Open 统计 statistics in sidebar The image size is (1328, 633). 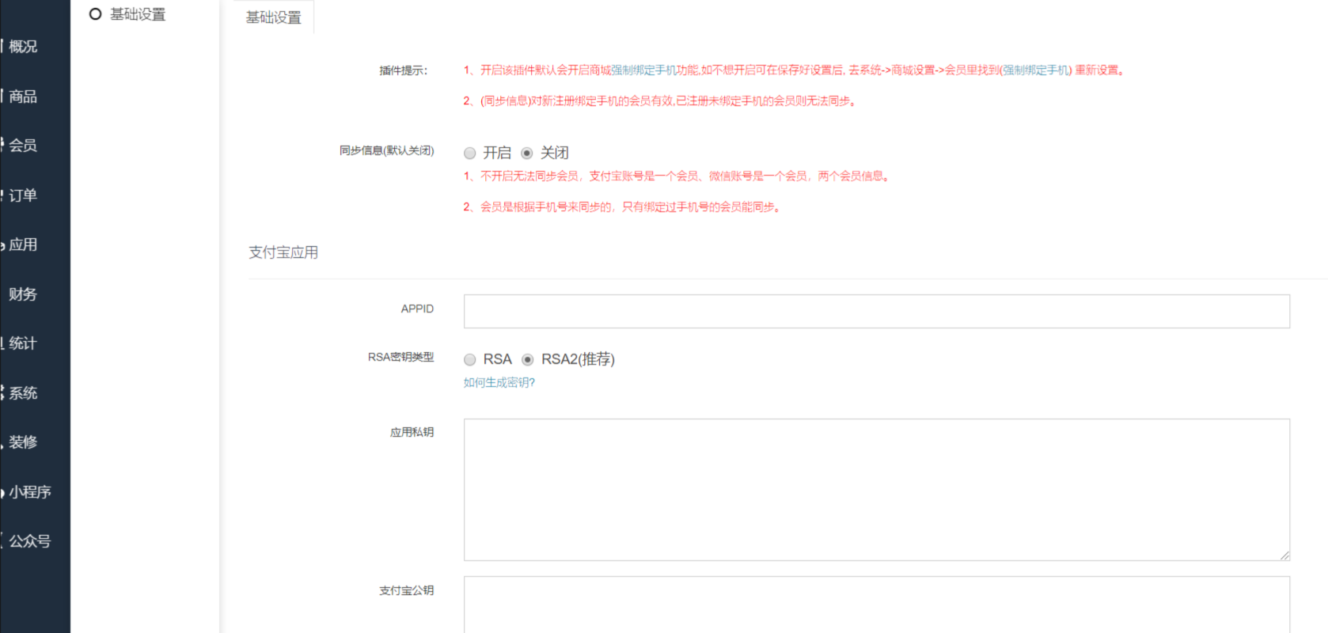point(23,343)
